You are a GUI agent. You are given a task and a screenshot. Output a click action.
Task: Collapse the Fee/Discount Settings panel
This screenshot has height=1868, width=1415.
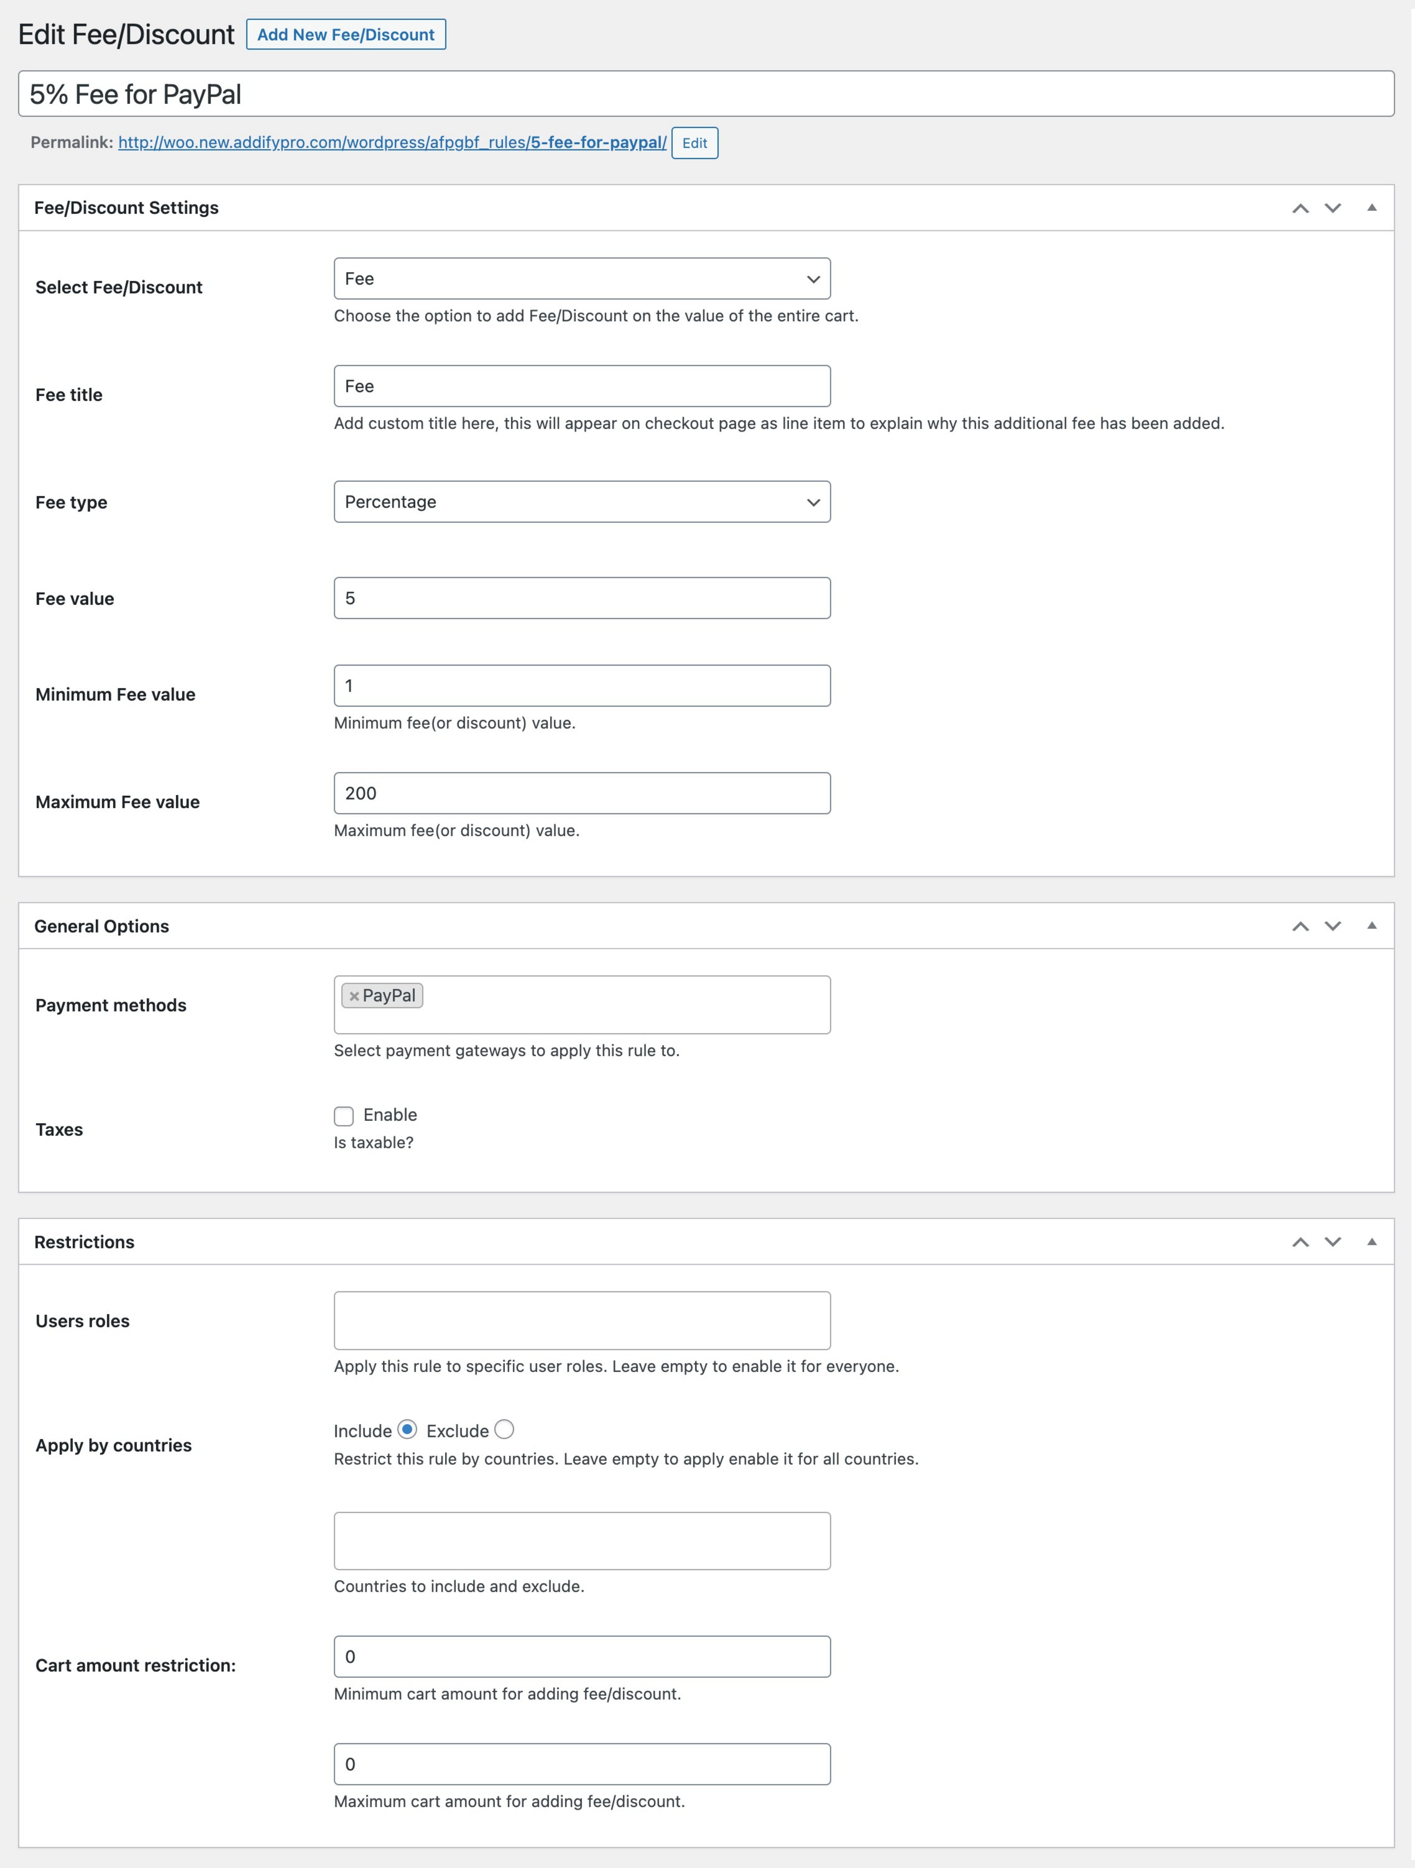(x=1371, y=207)
